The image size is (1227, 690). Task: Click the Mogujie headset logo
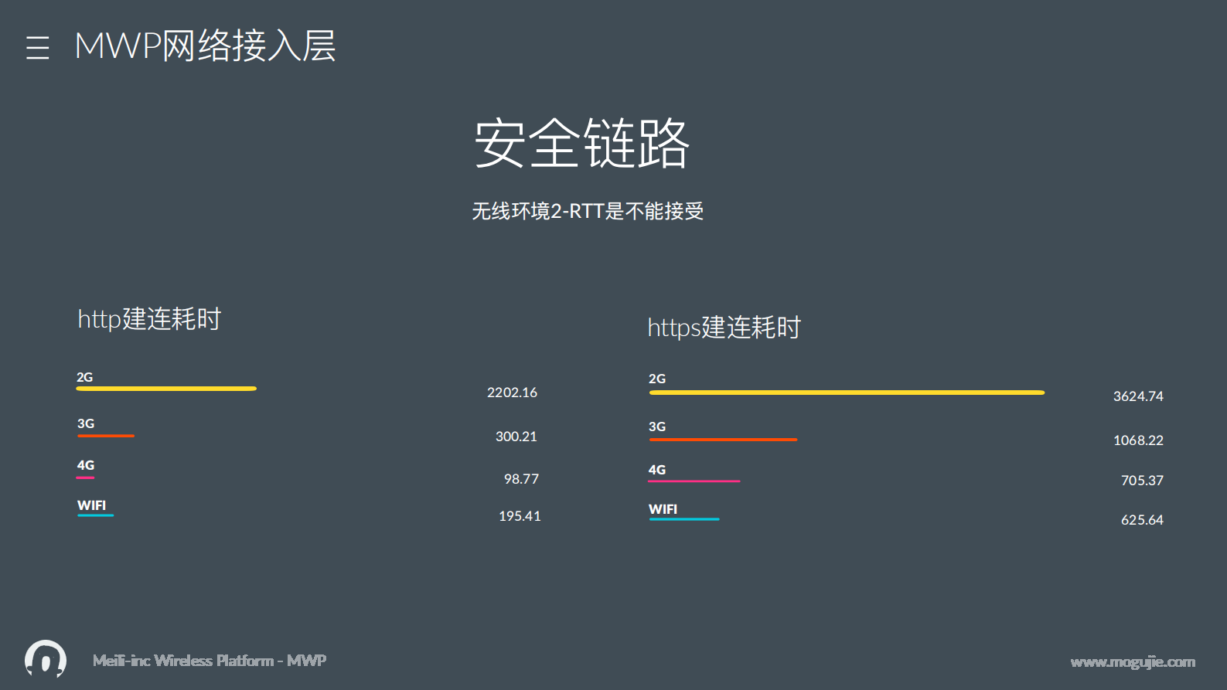pyautogui.click(x=46, y=659)
